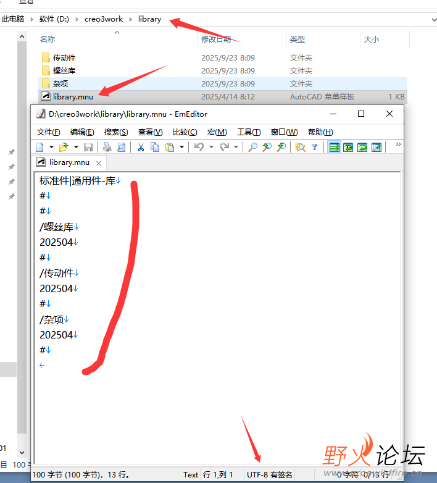Viewport: 437px width, 483px height.
Task: Open the 比较(C) menu
Action: point(185,132)
